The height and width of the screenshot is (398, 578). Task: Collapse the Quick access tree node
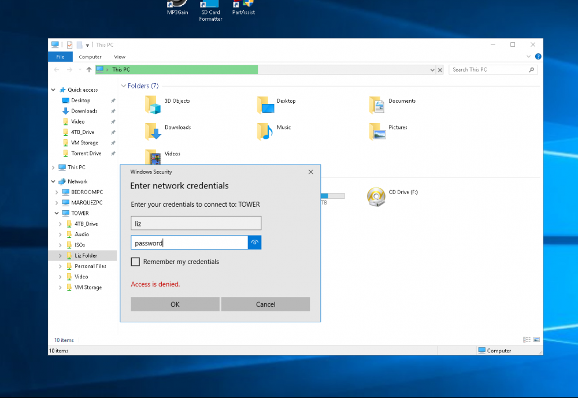click(x=53, y=90)
